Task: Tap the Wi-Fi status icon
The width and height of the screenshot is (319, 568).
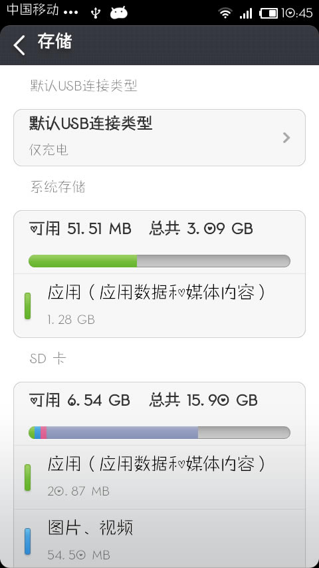Action: tap(225, 13)
